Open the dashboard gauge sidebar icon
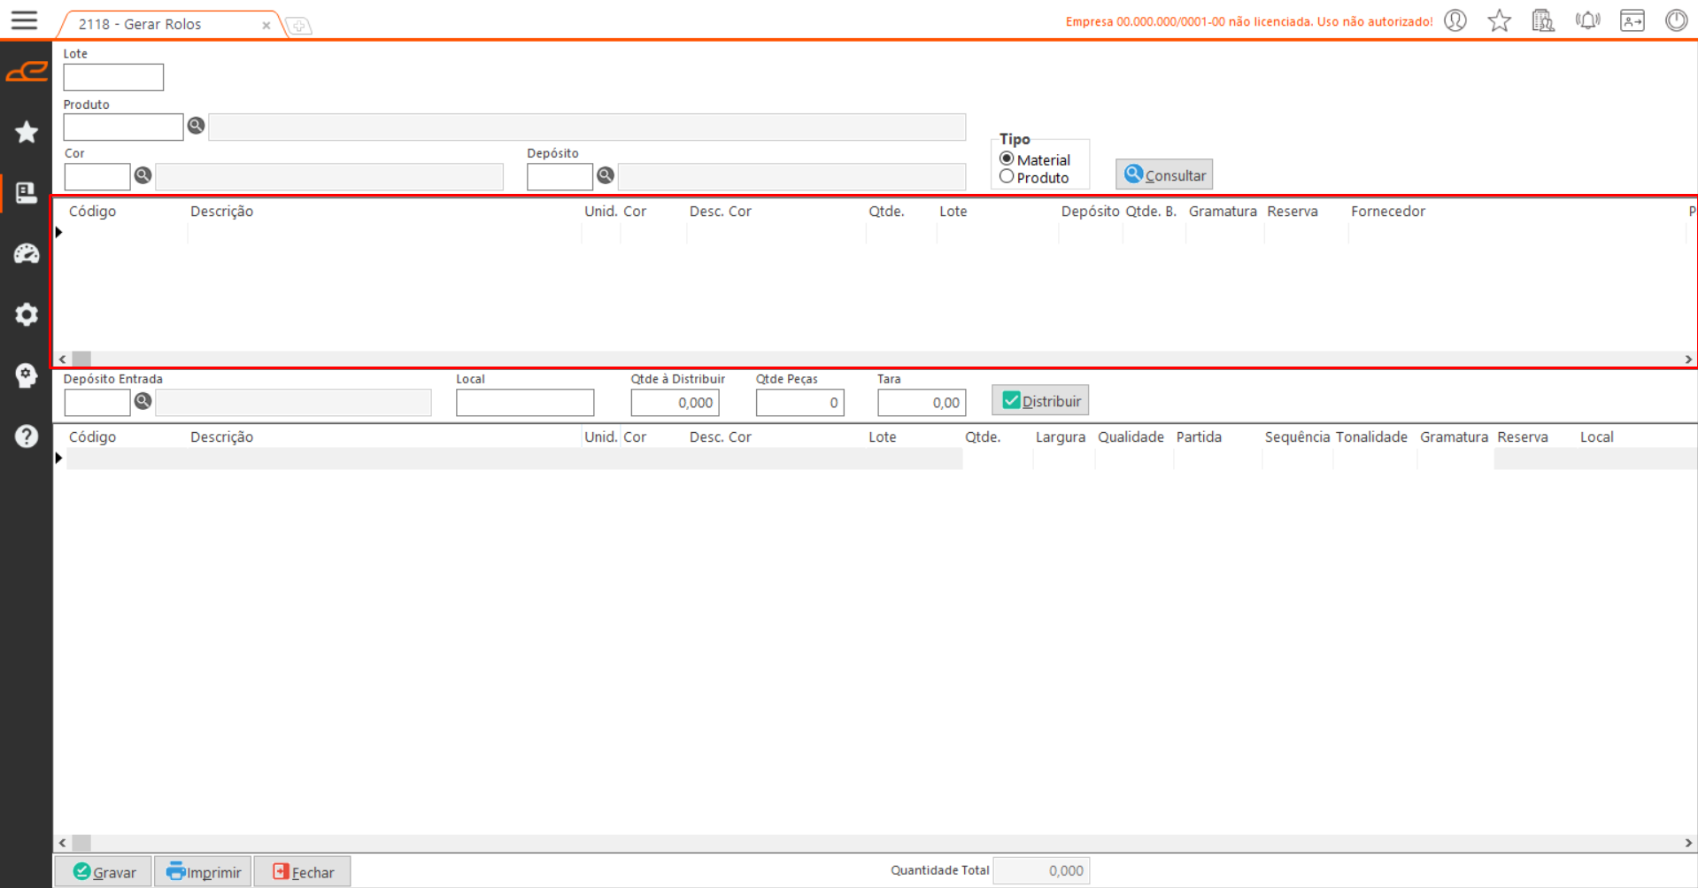This screenshot has height=888, width=1698. pos(27,254)
